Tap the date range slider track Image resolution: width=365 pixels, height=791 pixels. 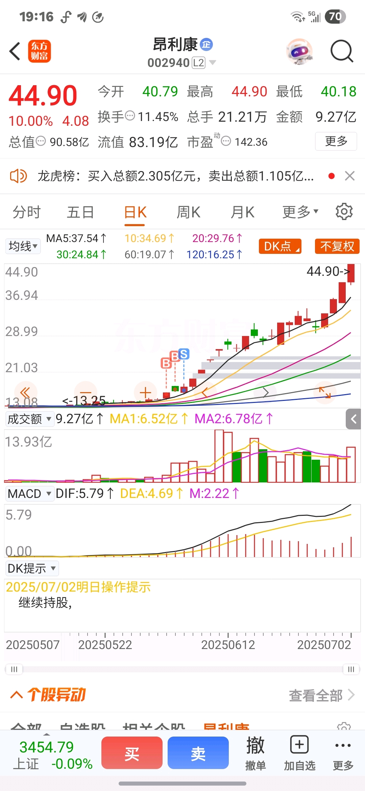coord(182,669)
